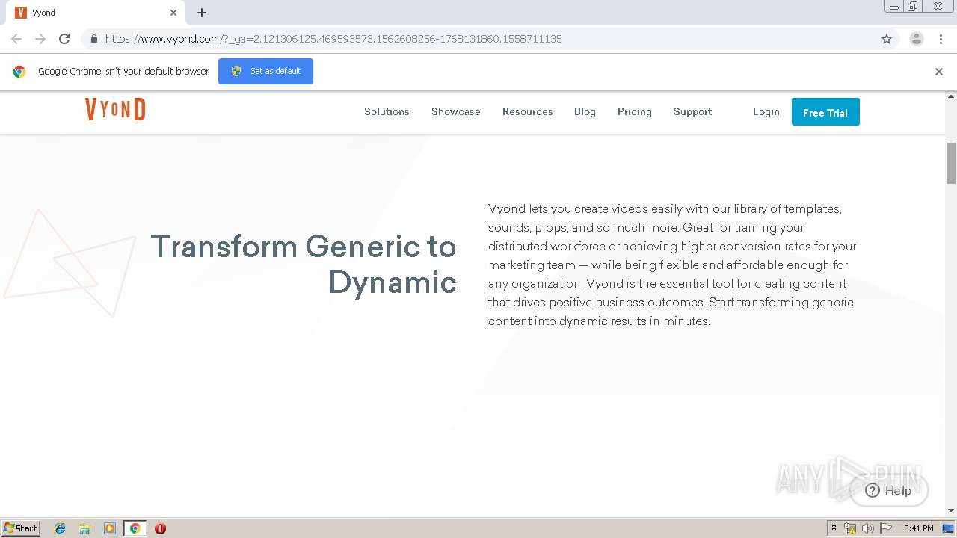The image size is (957, 538).
Task: Go to the Blog page
Action: [x=585, y=111]
